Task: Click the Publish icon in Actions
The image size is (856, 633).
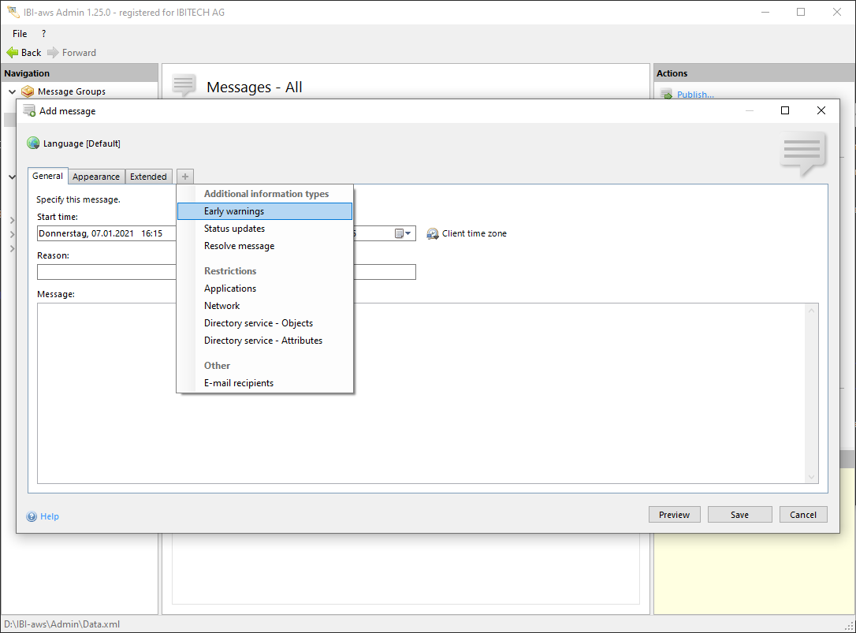Action: pyautogui.click(x=666, y=95)
